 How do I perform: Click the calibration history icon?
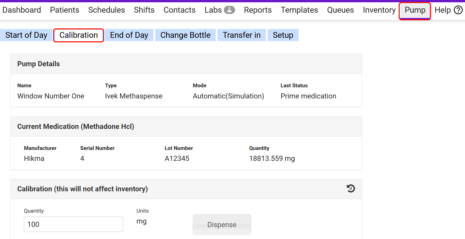click(351, 189)
